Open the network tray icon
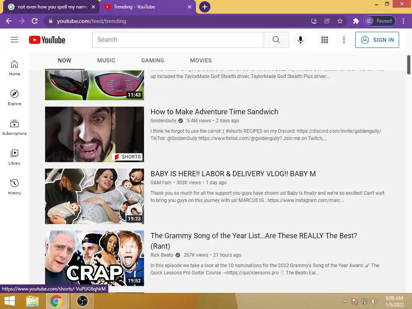Screen dimensions: 412x309 [365, 301]
